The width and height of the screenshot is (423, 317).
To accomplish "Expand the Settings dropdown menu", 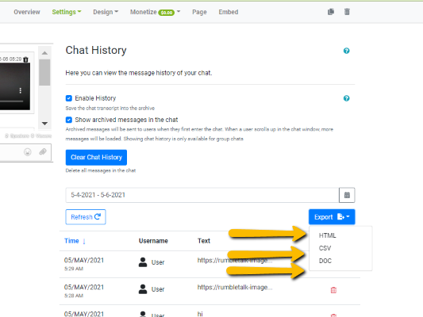I will (67, 12).
